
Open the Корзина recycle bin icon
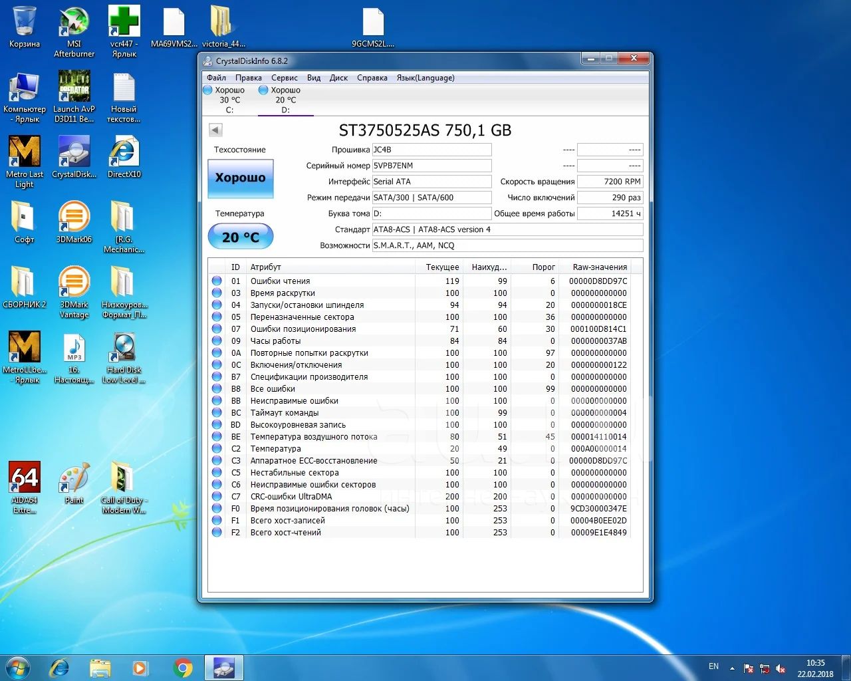click(25, 28)
